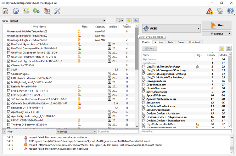Focus the plugin list Namefilter field
This screenshot has height=156, width=236.
coord(187,131)
